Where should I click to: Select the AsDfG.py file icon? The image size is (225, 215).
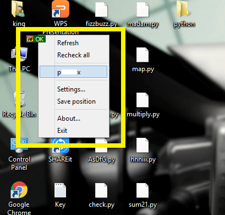101,146
